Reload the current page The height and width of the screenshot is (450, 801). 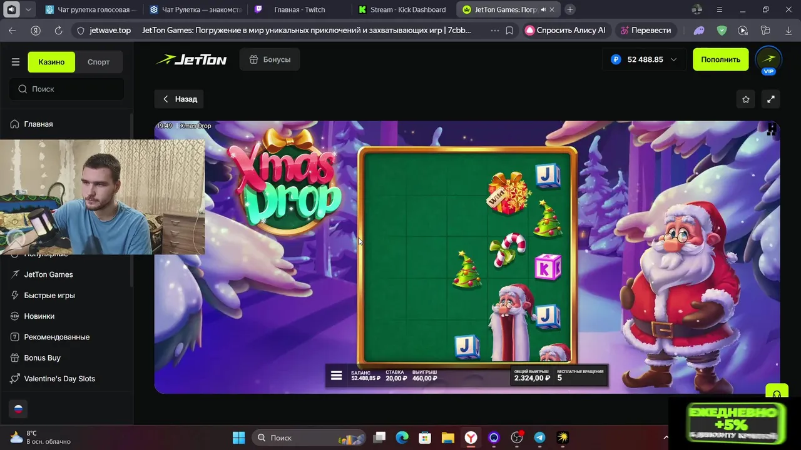tap(58, 30)
